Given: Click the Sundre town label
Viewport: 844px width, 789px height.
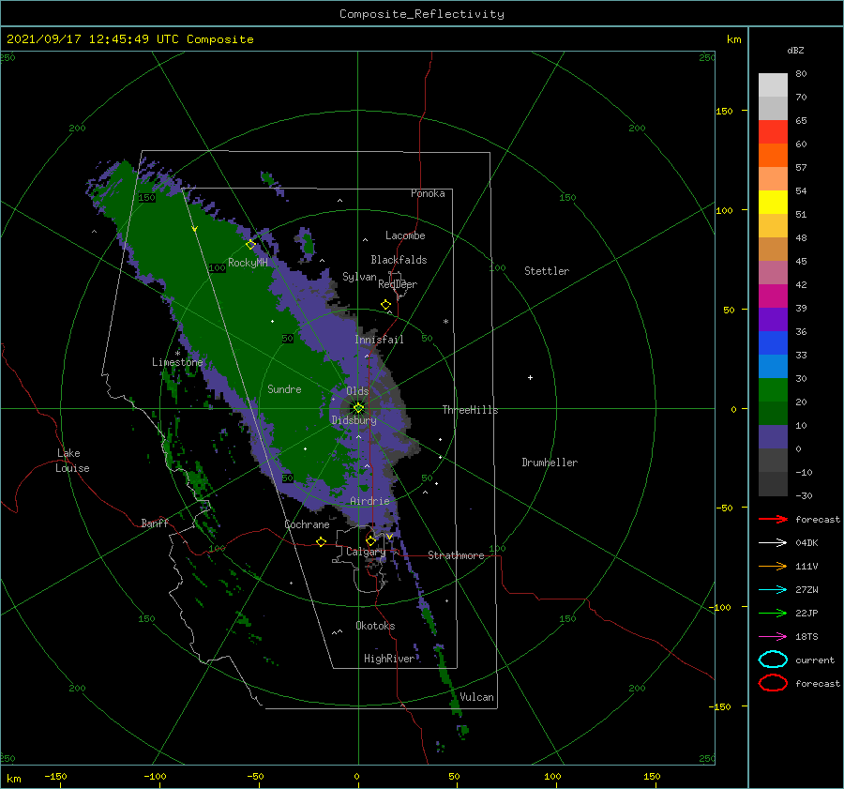Looking at the screenshot, I should coord(284,388).
